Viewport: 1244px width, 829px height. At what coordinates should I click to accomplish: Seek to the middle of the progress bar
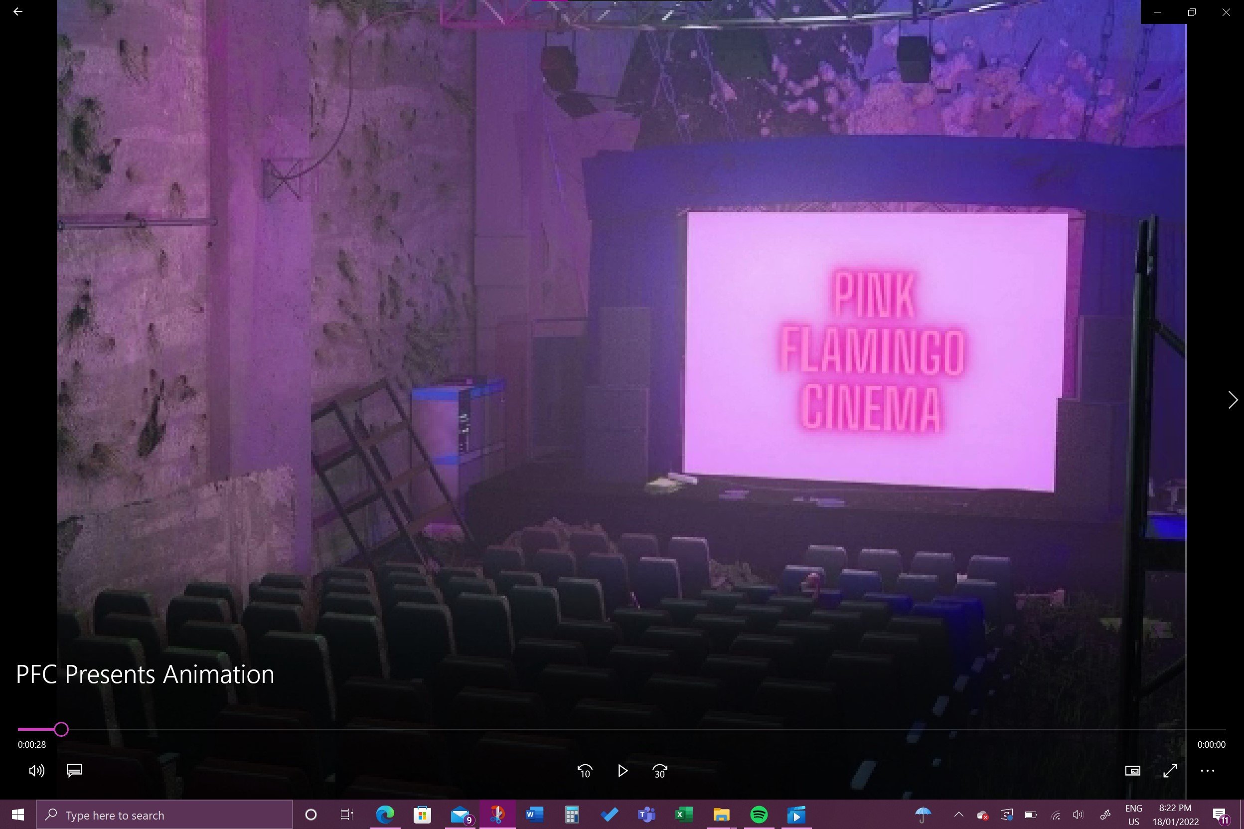(x=622, y=730)
